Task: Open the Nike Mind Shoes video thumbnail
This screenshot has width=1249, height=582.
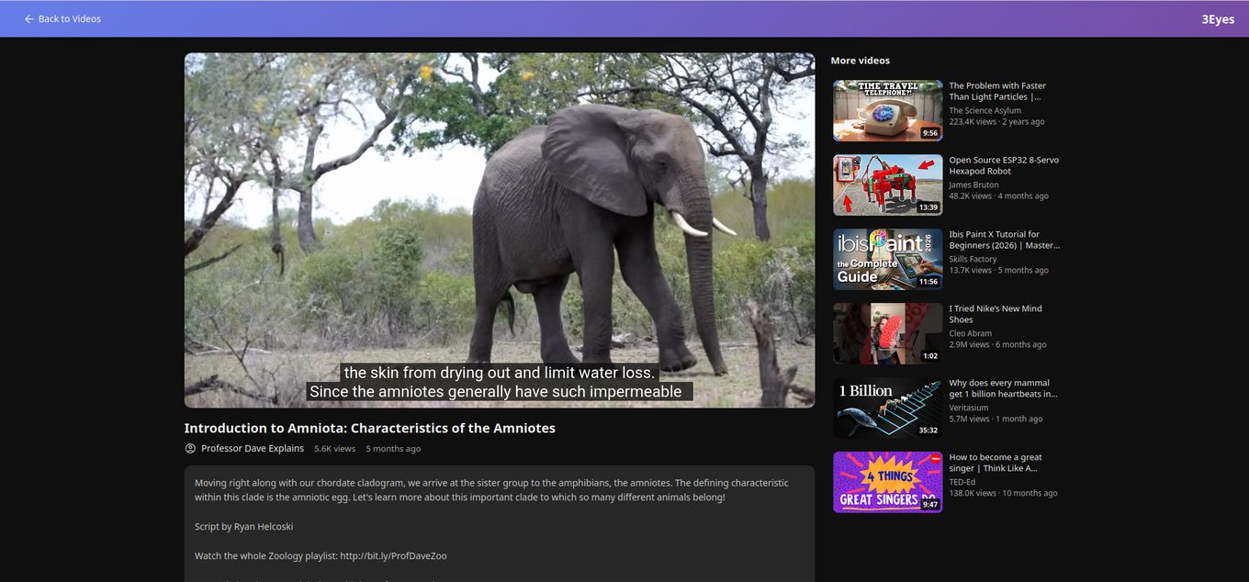Action: 887,333
